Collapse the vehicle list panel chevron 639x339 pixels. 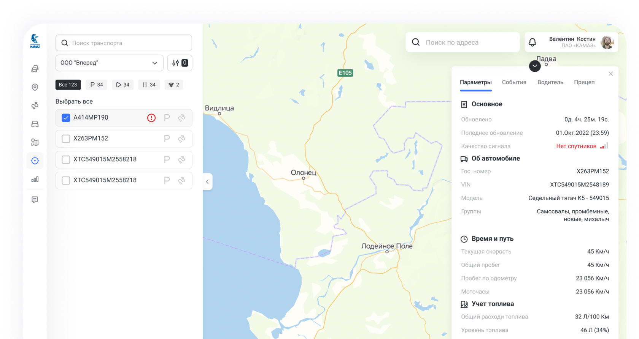[x=207, y=182]
